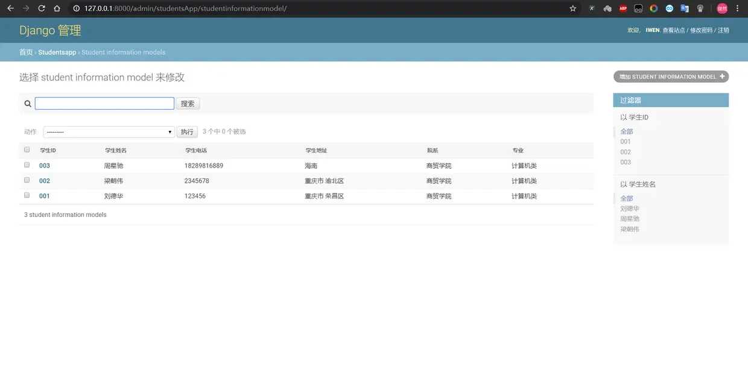The width and height of the screenshot is (748, 384).
Task: Open the browser home page icon
Action: point(57,8)
